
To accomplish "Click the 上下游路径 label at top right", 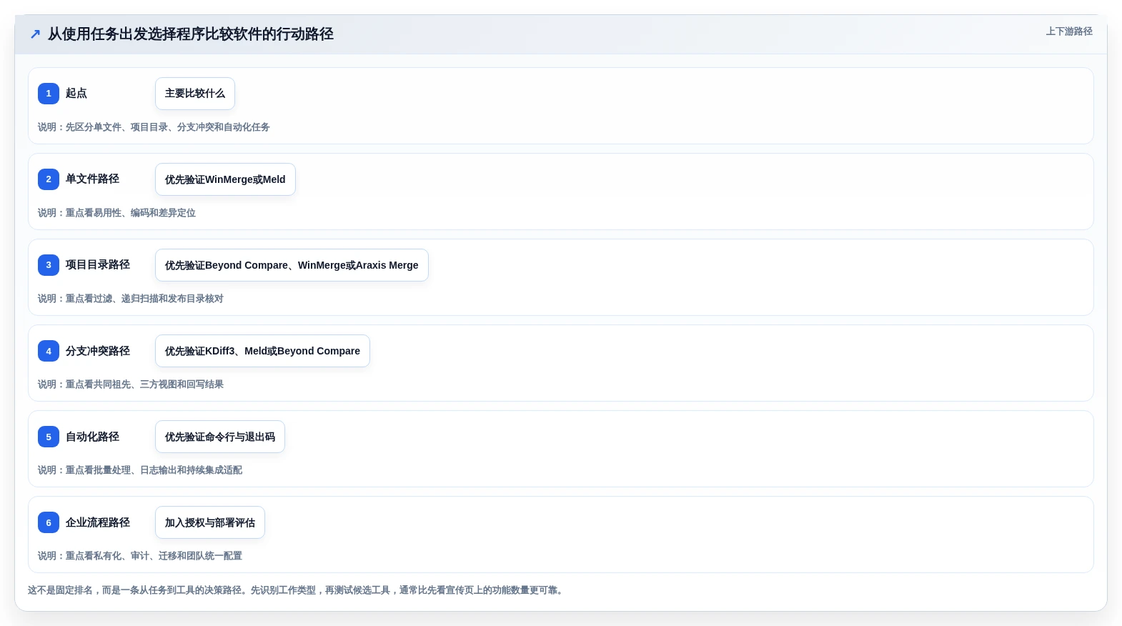I will 1069,31.
